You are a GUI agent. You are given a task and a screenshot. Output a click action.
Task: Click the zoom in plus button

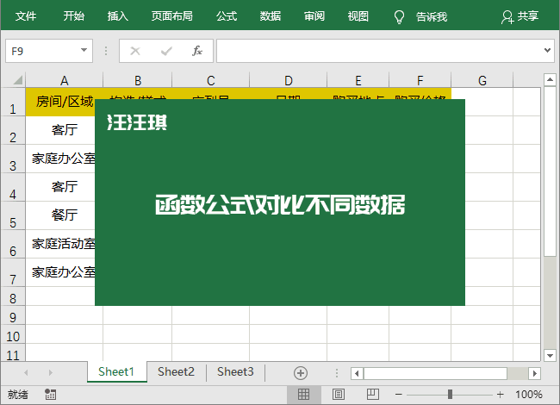[x=500, y=395]
